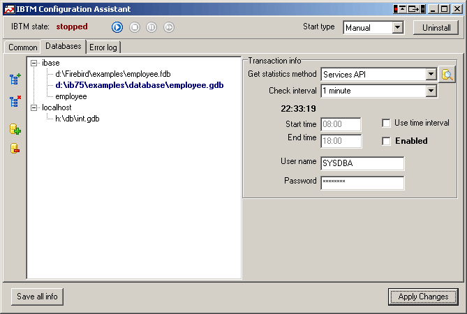Image resolution: width=467 pixels, height=314 pixels.
Task: Click the Start time field
Action: tap(341, 124)
